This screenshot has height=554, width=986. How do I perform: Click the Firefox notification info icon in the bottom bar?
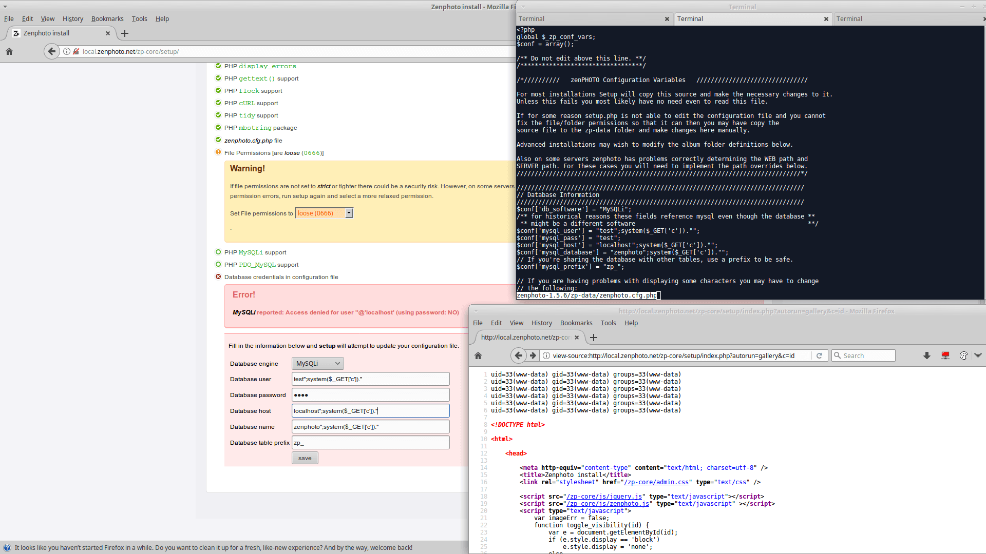point(7,548)
